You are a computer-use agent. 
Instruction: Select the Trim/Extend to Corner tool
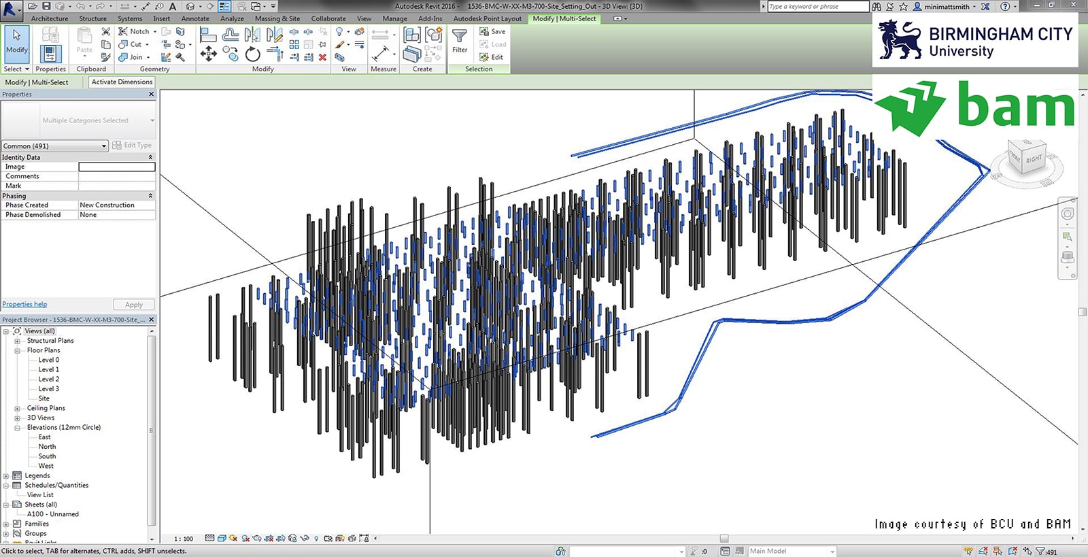275,53
